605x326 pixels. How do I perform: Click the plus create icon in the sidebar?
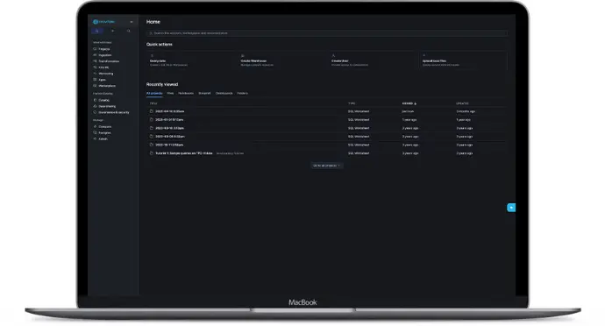tap(112, 31)
